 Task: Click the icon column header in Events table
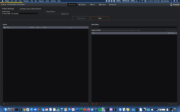4,27
